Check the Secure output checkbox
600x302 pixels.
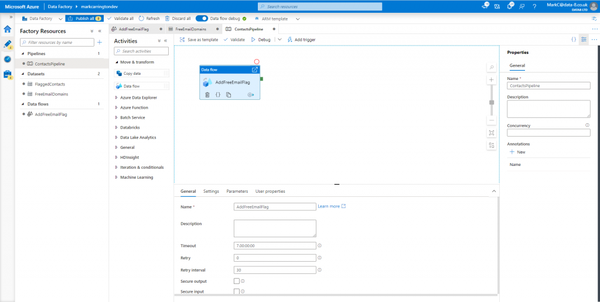point(237,281)
